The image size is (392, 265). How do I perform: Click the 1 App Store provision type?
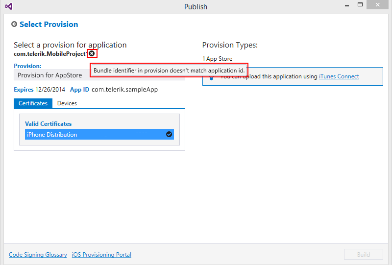217,59
